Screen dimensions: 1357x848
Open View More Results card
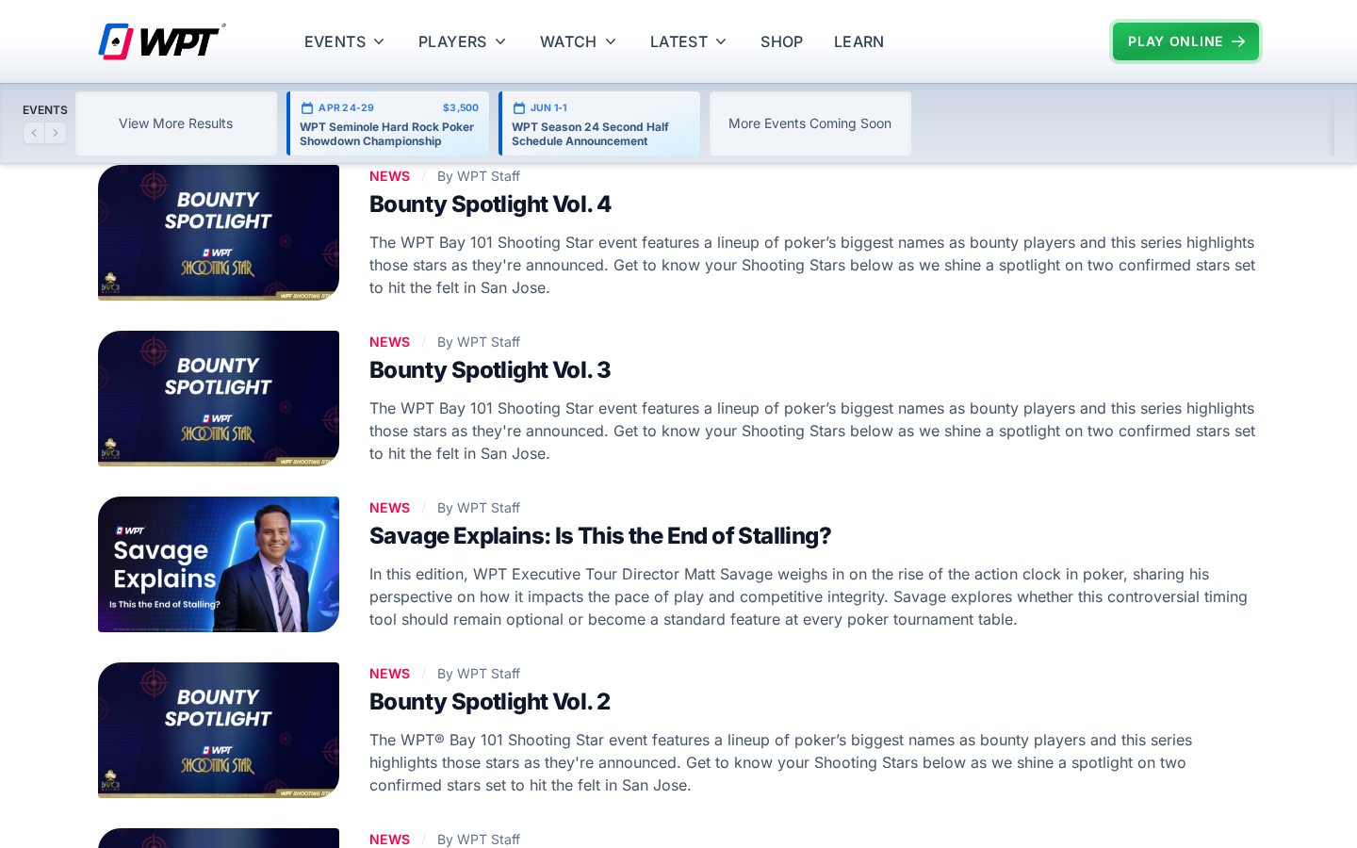point(176,123)
